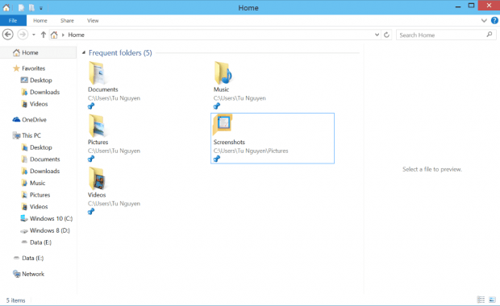Refresh the current folder view
The height and width of the screenshot is (306, 500).
click(x=386, y=35)
